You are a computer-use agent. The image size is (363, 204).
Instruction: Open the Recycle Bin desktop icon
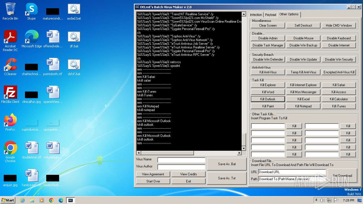click(10, 11)
